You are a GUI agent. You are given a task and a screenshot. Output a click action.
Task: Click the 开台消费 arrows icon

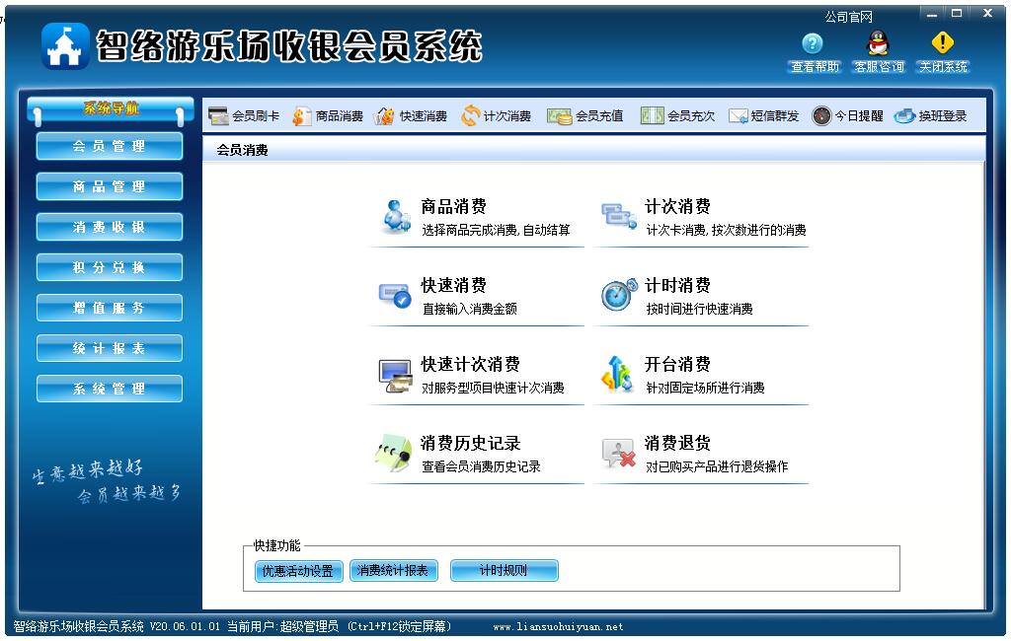[618, 374]
